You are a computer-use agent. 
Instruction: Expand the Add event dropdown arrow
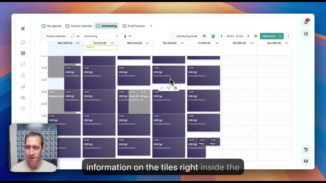tap(280, 36)
